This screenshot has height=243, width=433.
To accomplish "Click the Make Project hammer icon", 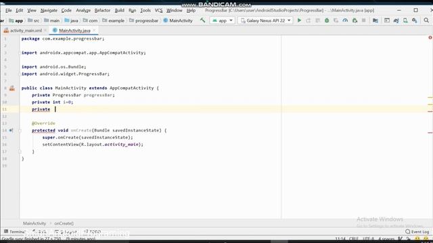I will pyautogui.click(x=203, y=20).
